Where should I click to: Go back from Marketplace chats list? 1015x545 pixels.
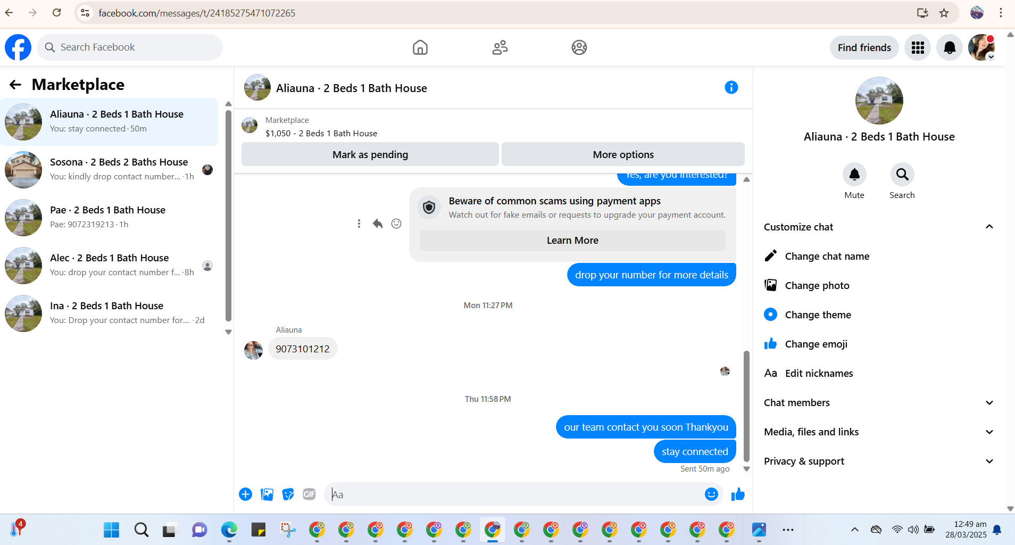(15, 85)
